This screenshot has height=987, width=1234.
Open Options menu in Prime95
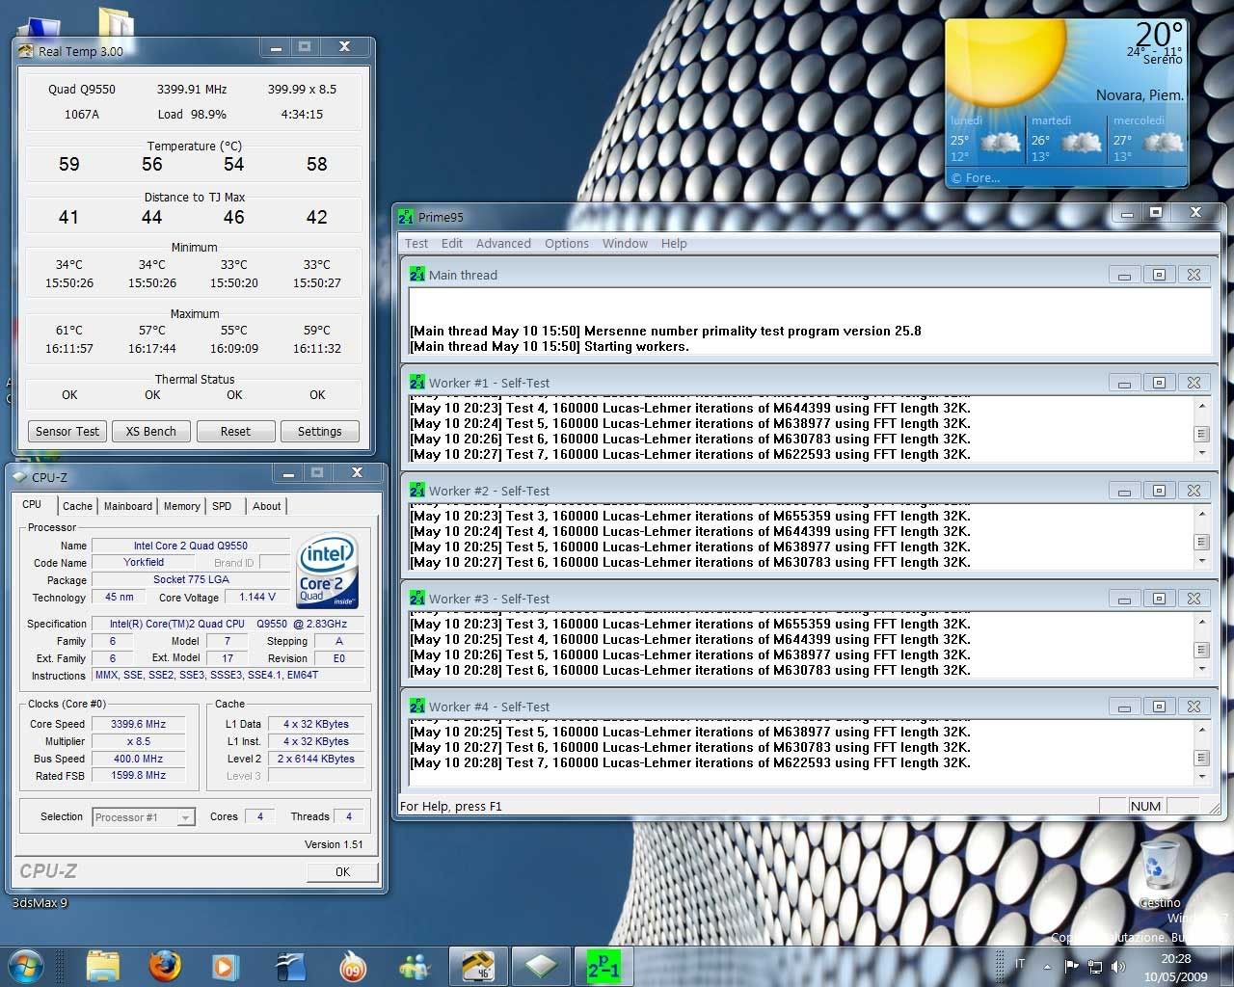tap(567, 244)
